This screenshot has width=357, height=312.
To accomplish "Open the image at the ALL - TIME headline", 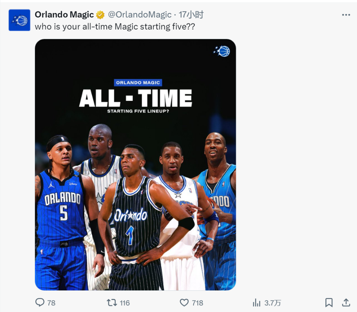I will (135, 98).
